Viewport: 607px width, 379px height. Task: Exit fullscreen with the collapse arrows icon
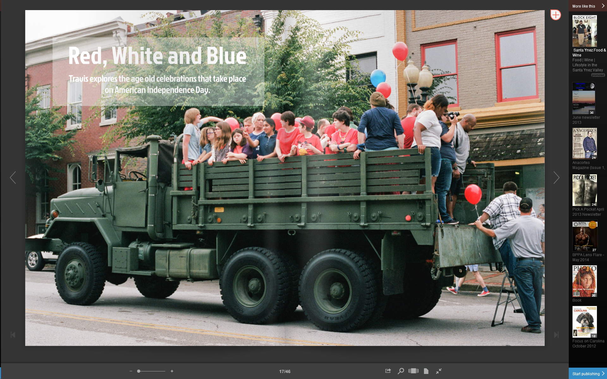438,371
